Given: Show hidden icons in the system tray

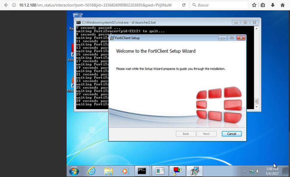Looking at the screenshot, I should click(x=245, y=171).
